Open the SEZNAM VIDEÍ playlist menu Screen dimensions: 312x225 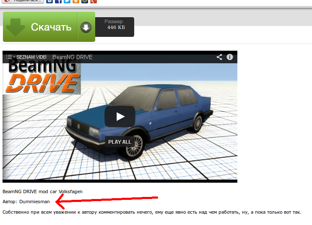(26, 57)
